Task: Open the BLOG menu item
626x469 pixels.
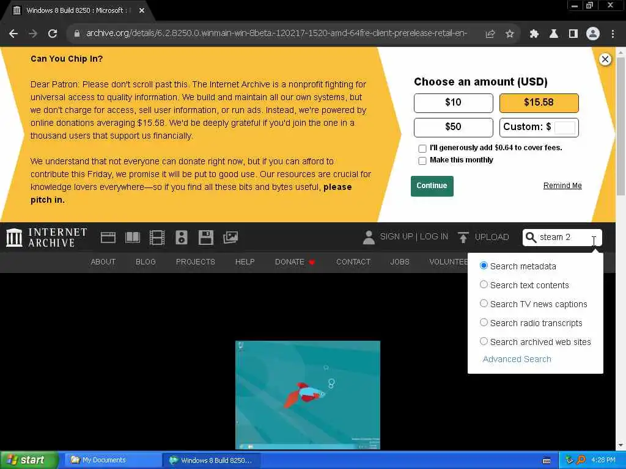Action: [x=145, y=262]
